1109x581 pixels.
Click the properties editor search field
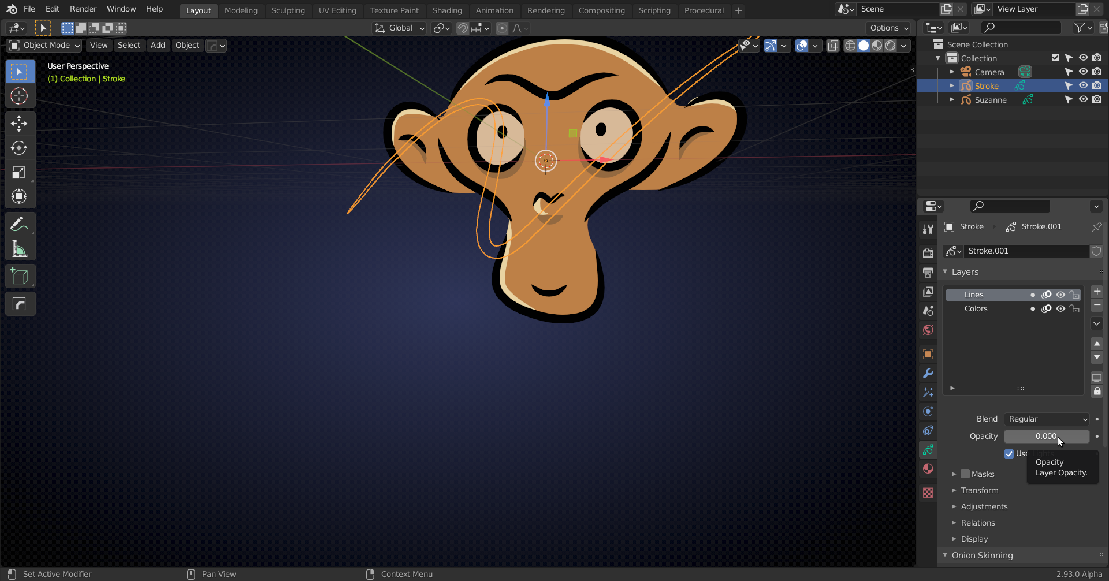click(x=1010, y=206)
